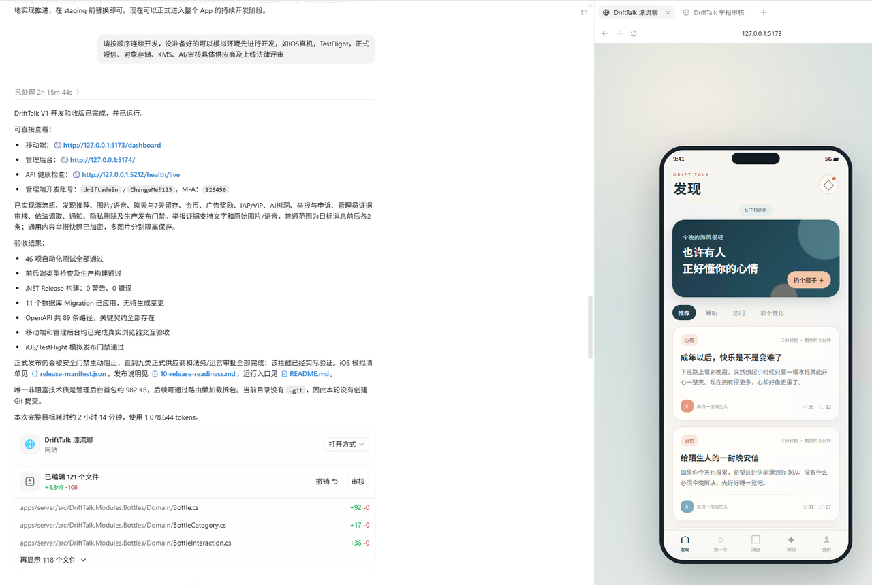The image size is (872, 585).
Task: Open 10-release-readiness.md file link
Action: 198,374
